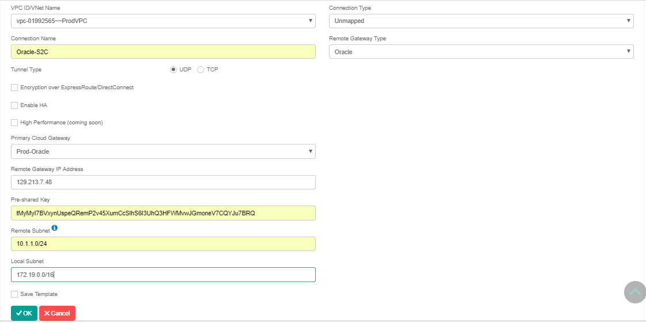Viewport: 646px width, 323px height.
Task: Open the Remote Gateway Type dropdown
Action: (x=481, y=52)
